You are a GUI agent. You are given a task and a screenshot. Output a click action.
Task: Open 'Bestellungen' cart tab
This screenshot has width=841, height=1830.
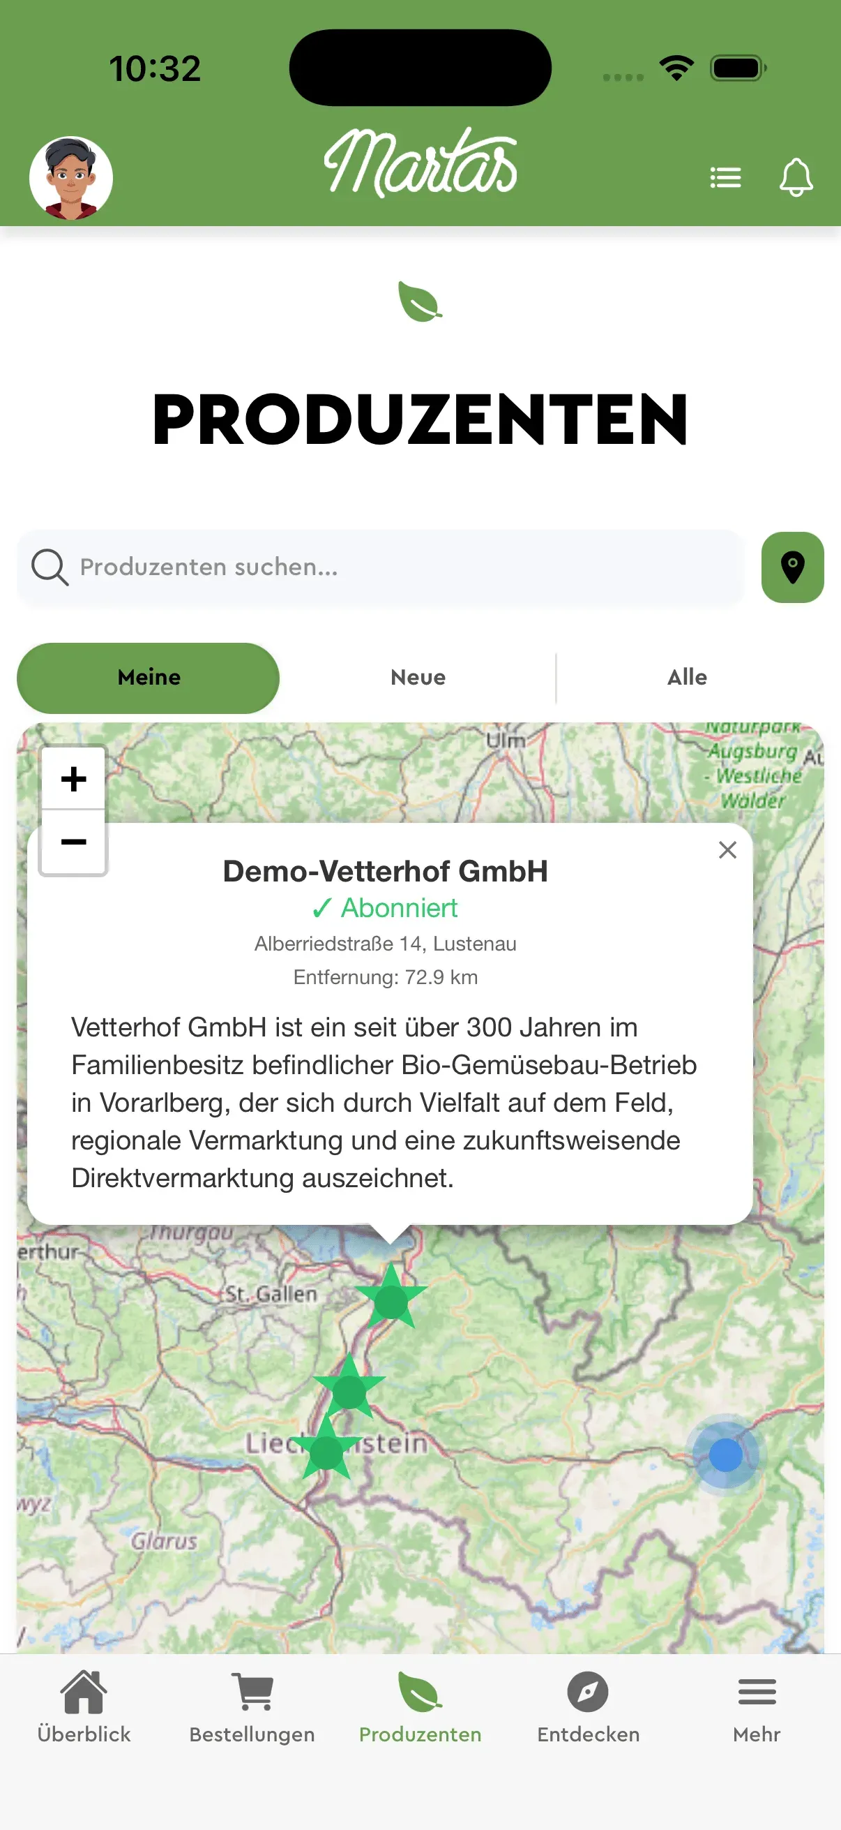click(252, 1707)
